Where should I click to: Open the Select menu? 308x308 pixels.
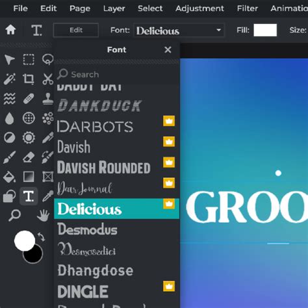[x=150, y=8]
